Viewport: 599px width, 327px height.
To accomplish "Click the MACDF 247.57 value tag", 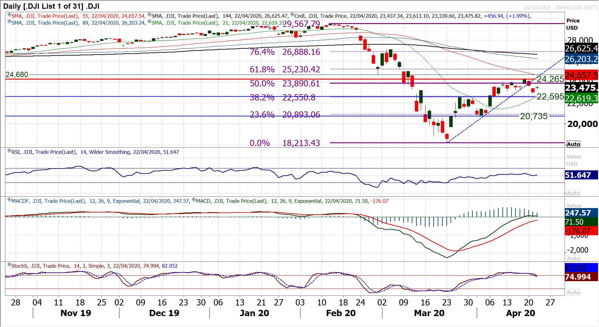I will tap(581, 213).
